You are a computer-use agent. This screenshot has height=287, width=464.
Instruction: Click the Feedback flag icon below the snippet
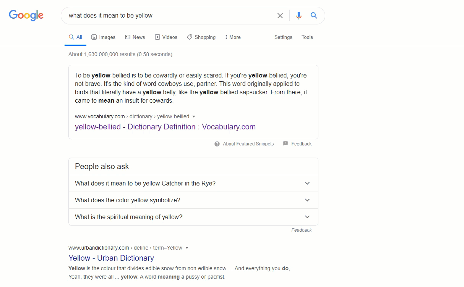pos(286,144)
